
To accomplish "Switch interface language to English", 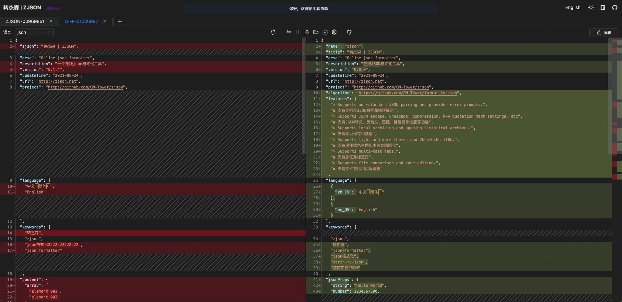I will (573, 7).
